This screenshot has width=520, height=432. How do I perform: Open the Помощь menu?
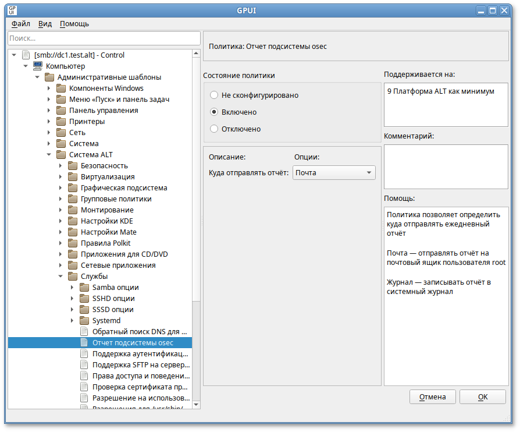click(74, 24)
